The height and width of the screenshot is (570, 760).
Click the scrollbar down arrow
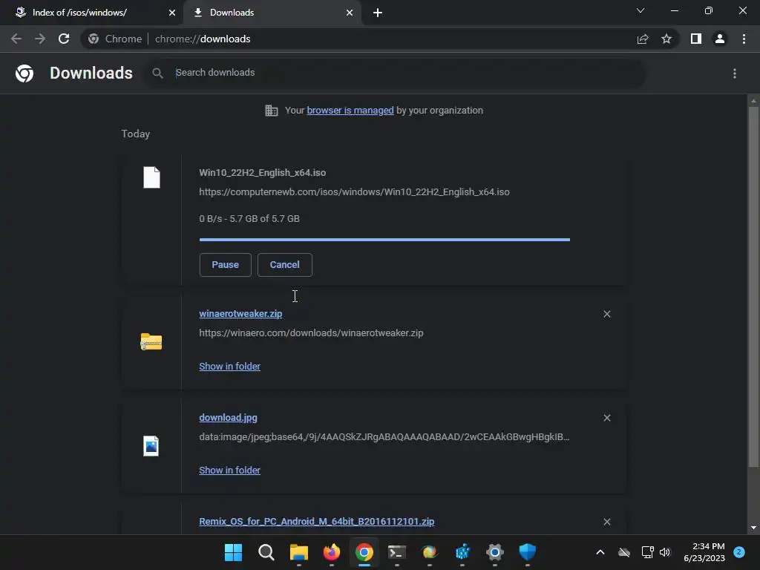tap(753, 528)
